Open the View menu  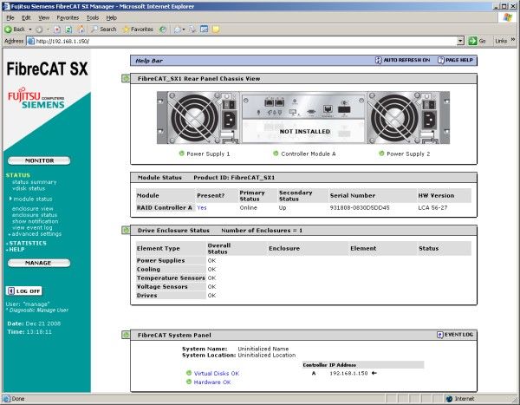point(43,17)
